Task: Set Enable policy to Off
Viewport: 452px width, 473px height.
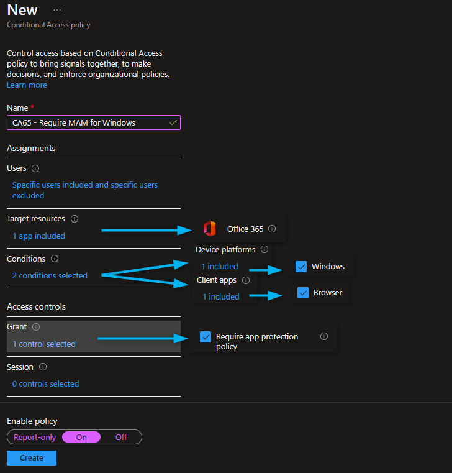Action: 121,437
